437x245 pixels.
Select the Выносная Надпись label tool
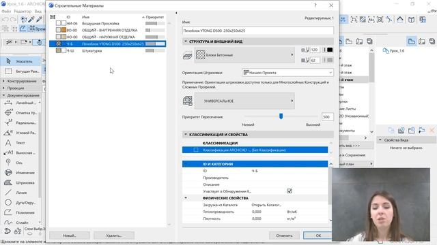point(21,152)
